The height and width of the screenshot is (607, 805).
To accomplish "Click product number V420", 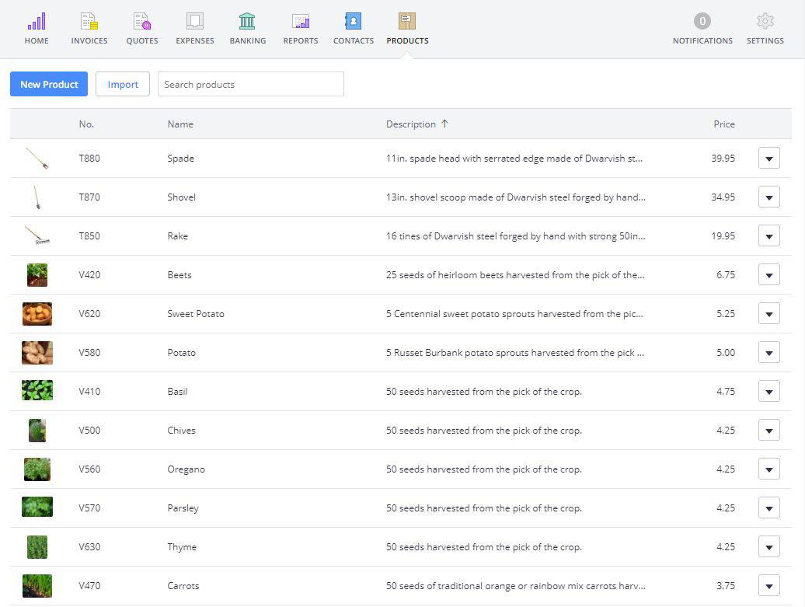I will pyautogui.click(x=89, y=274).
